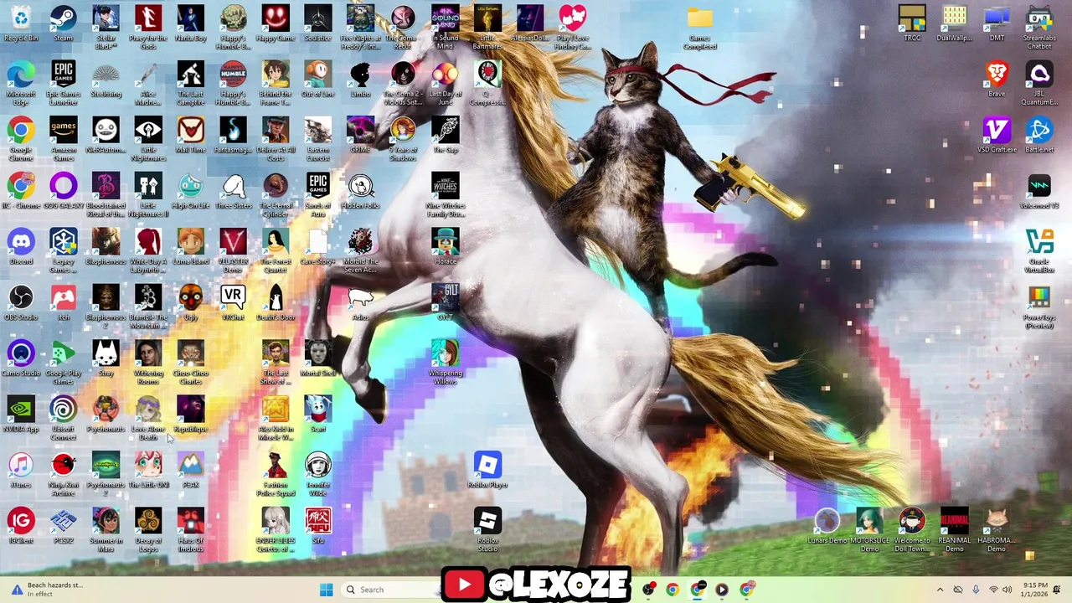Click the Wi-Fi network tray icon
1072x603 pixels.
point(993,590)
